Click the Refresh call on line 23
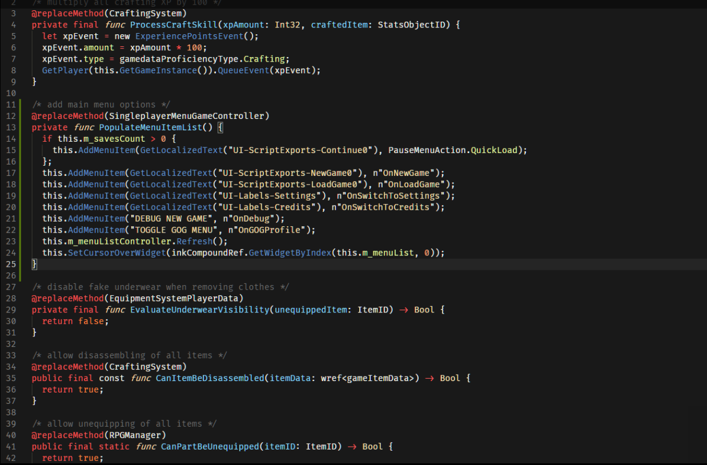 tap(195, 242)
